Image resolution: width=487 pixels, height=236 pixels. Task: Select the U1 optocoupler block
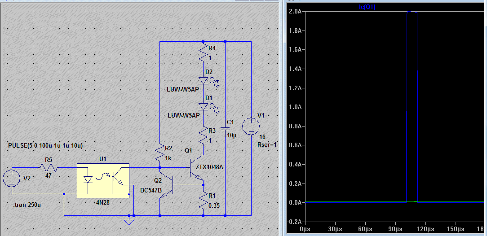[103, 180]
